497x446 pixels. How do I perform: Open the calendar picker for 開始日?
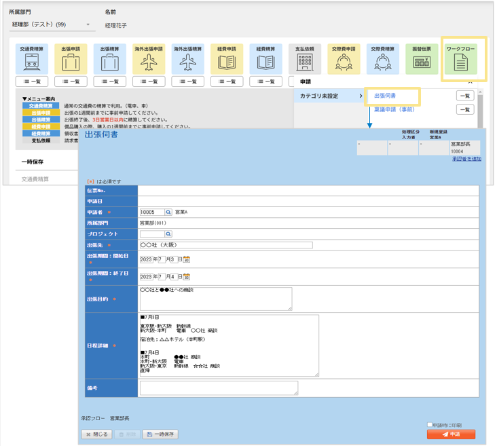coord(187,259)
